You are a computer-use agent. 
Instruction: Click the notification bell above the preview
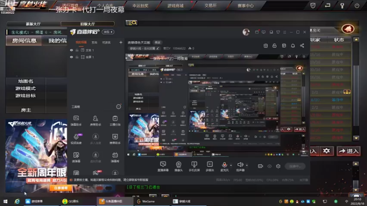(293, 45)
